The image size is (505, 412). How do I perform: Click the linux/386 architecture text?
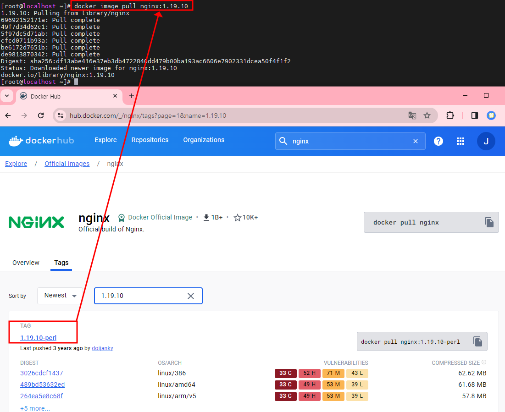172,373
